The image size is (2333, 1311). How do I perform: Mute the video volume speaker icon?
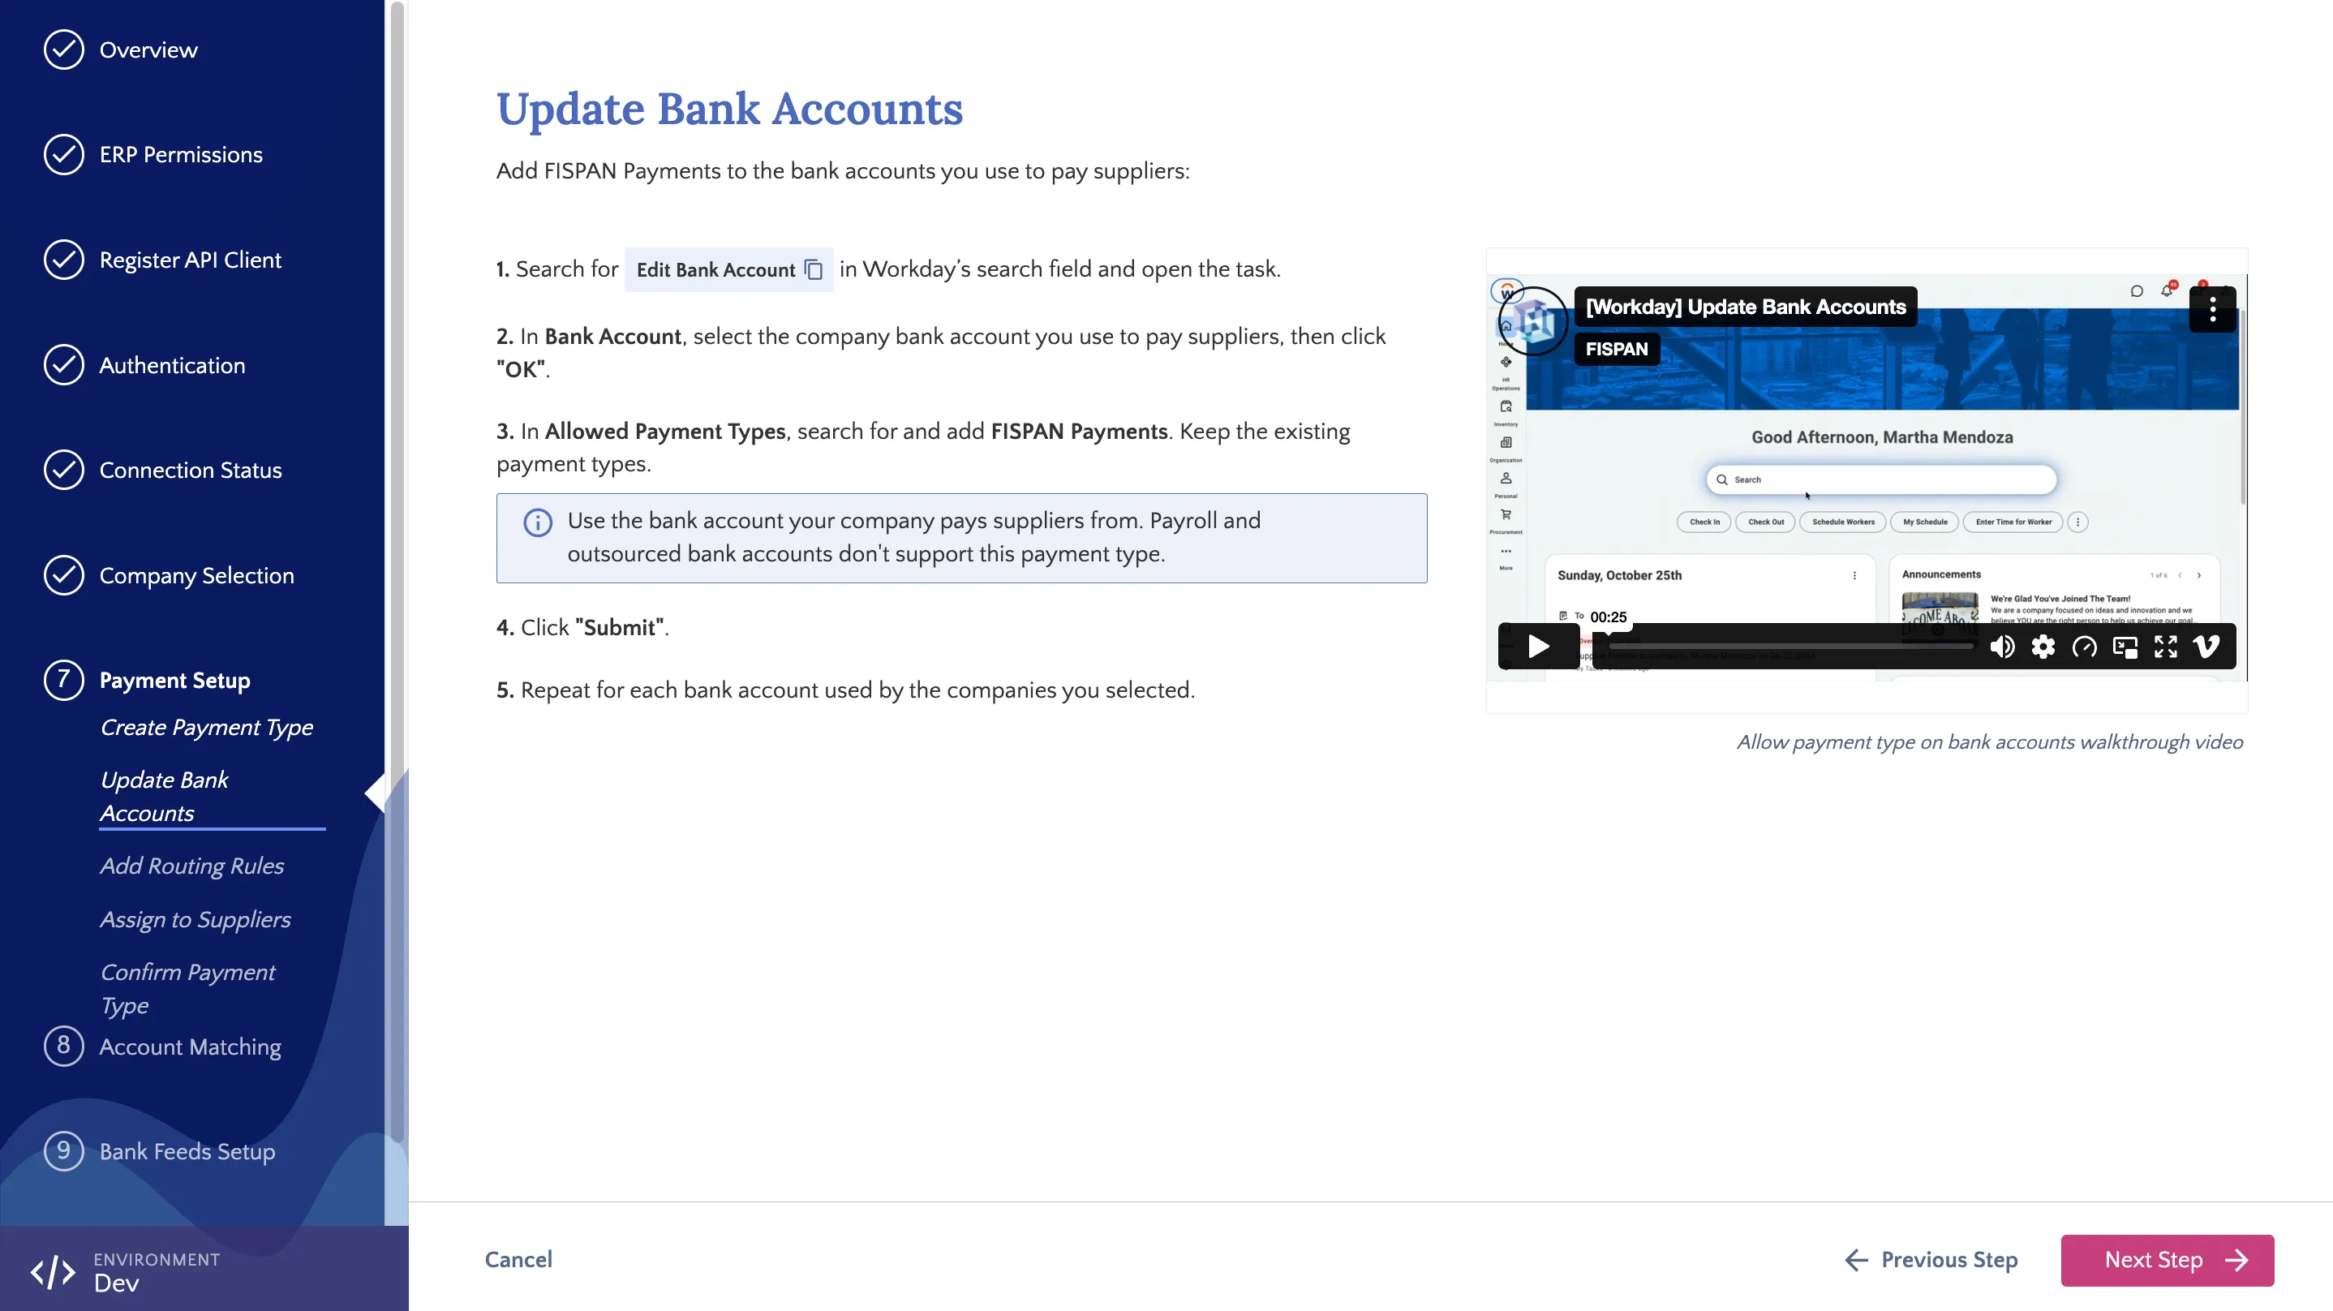click(x=2001, y=647)
